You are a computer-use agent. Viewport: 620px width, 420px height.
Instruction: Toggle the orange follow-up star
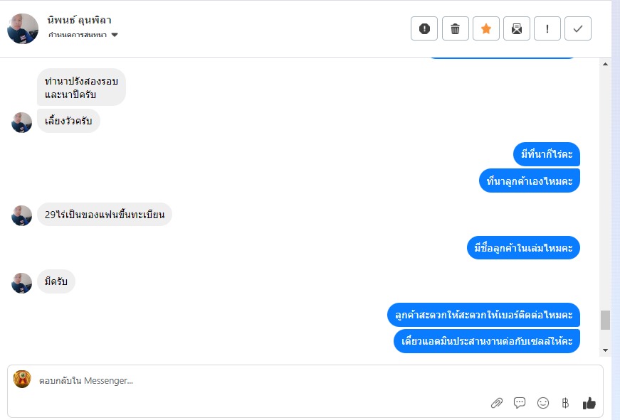[486, 28]
